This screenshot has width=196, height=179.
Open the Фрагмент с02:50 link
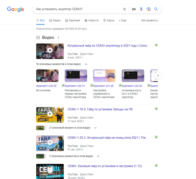coord(132,86)
